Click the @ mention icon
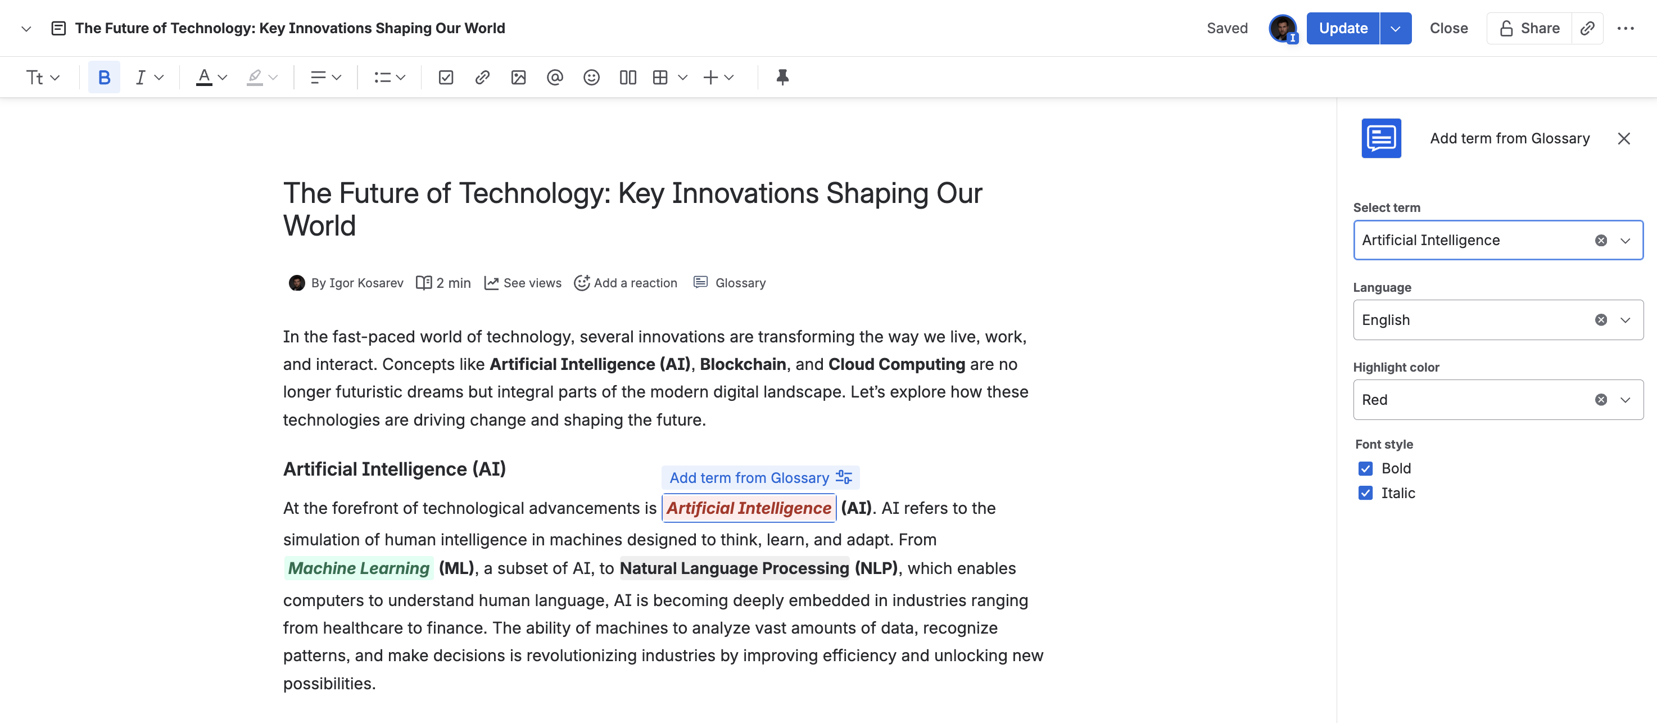The width and height of the screenshot is (1657, 723). point(554,77)
